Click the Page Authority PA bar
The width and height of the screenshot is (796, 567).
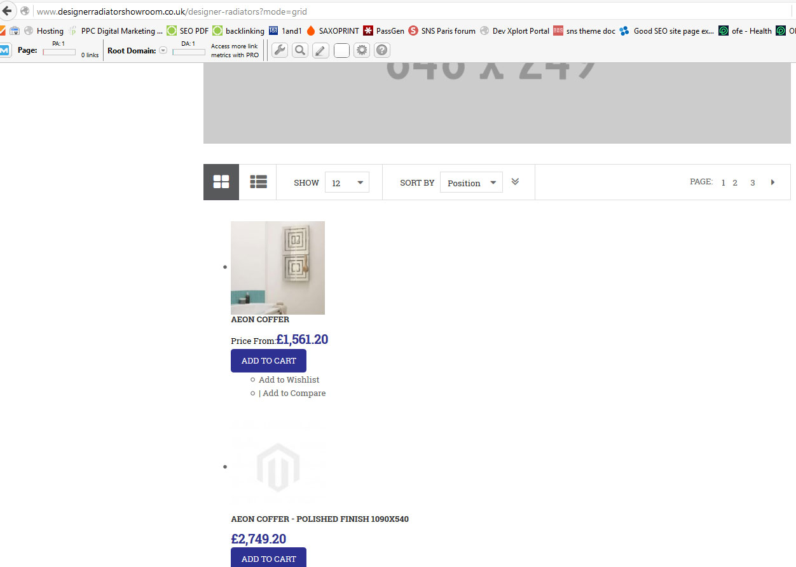(58, 52)
